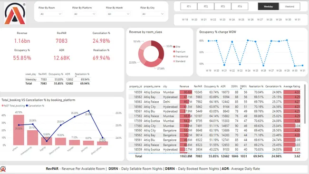Select week W 31 in week slicer
The image size is (309, 174).
[298, 19]
